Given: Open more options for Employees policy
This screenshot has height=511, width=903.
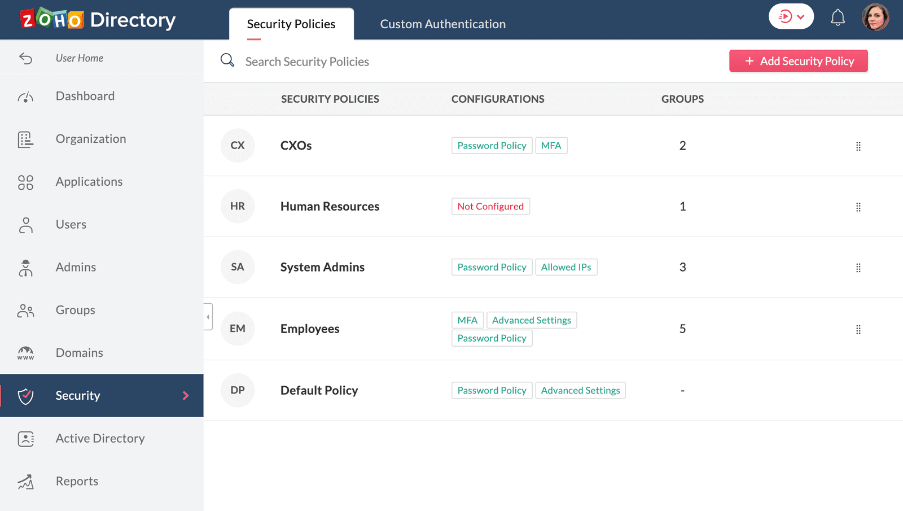Looking at the screenshot, I should [858, 329].
